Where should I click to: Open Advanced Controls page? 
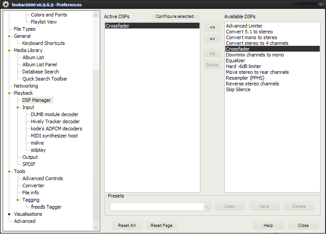(43, 178)
